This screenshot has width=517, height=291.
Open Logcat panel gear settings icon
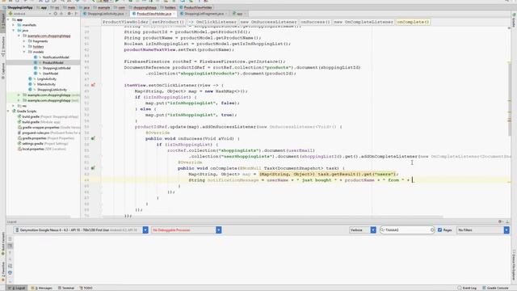coord(500,221)
